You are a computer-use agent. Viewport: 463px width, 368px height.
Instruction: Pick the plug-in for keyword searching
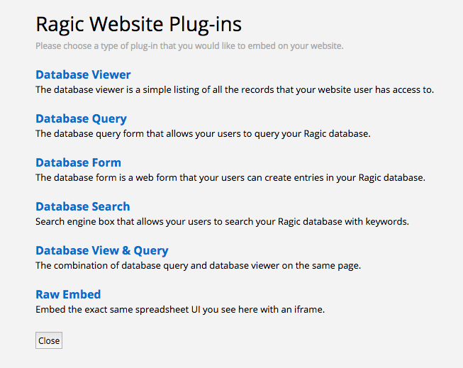83,206
